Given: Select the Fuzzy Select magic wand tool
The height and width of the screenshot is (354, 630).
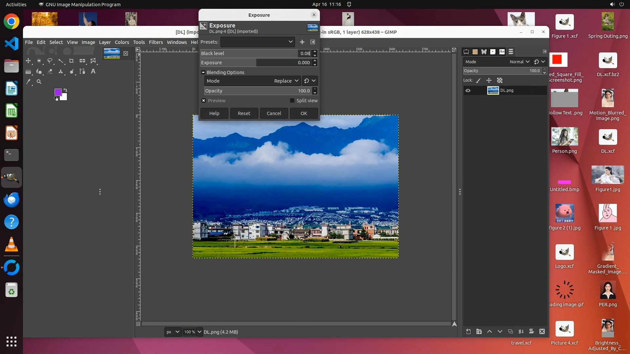Looking at the screenshot, I should click(x=61, y=61).
